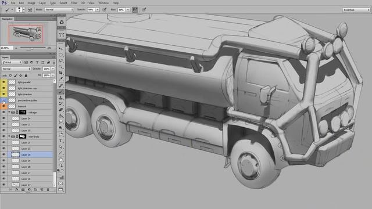Toggle the airbrush build-up button

coord(135,10)
